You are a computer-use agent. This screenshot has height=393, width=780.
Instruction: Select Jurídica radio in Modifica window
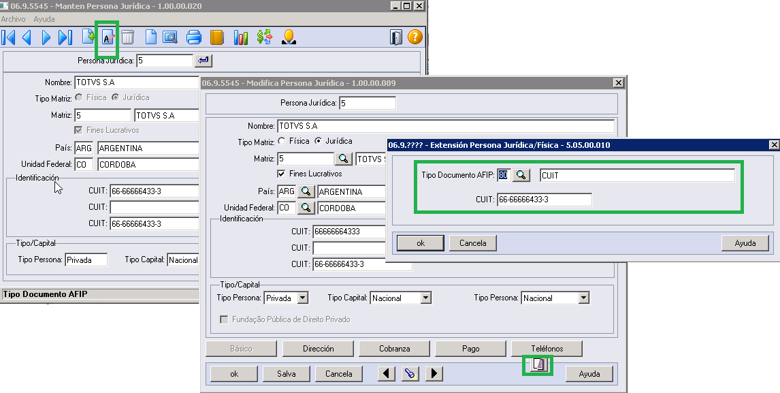pyautogui.click(x=319, y=141)
